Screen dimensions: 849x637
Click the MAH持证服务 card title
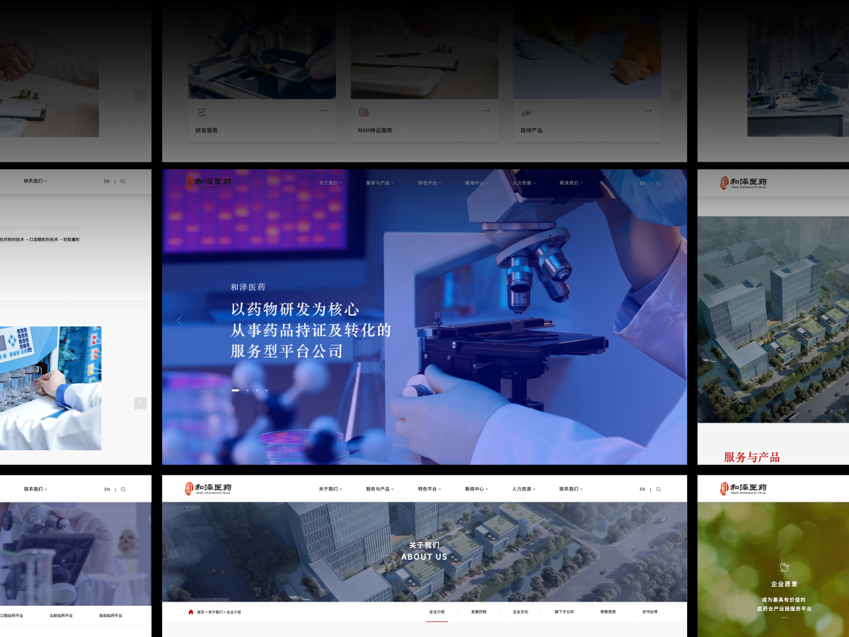[375, 130]
